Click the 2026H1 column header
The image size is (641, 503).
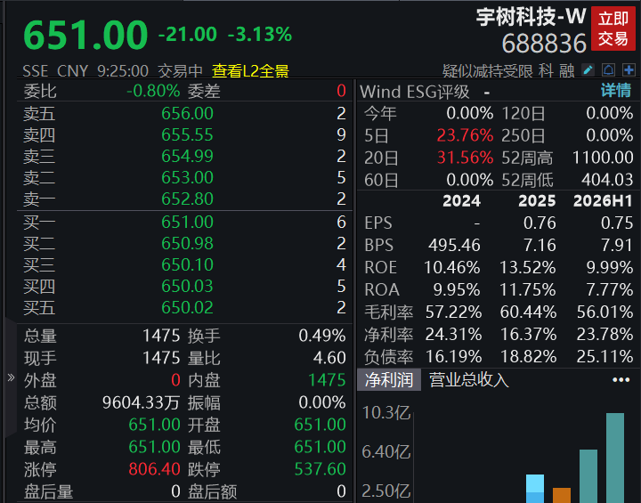[x=603, y=201]
